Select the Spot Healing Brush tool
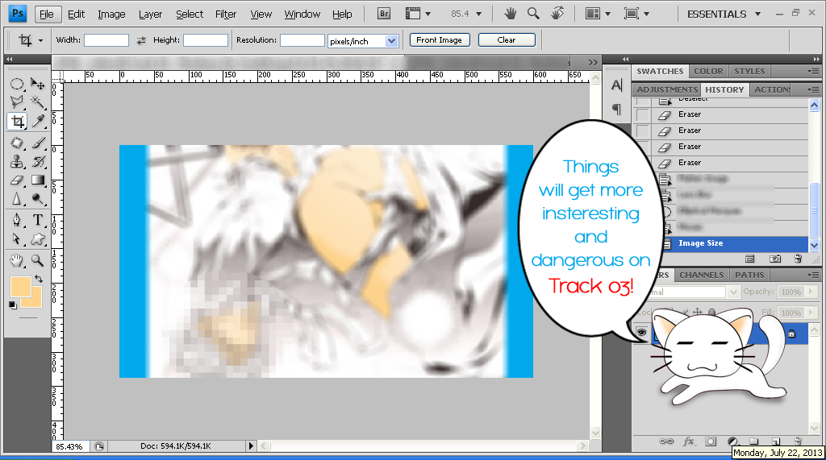Screen dimensions: 826x460 (x=17, y=143)
